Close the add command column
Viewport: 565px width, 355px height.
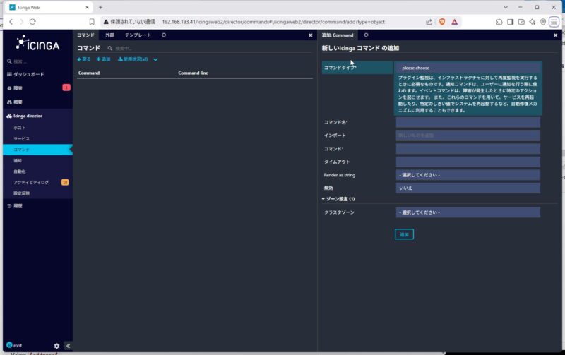(555, 35)
